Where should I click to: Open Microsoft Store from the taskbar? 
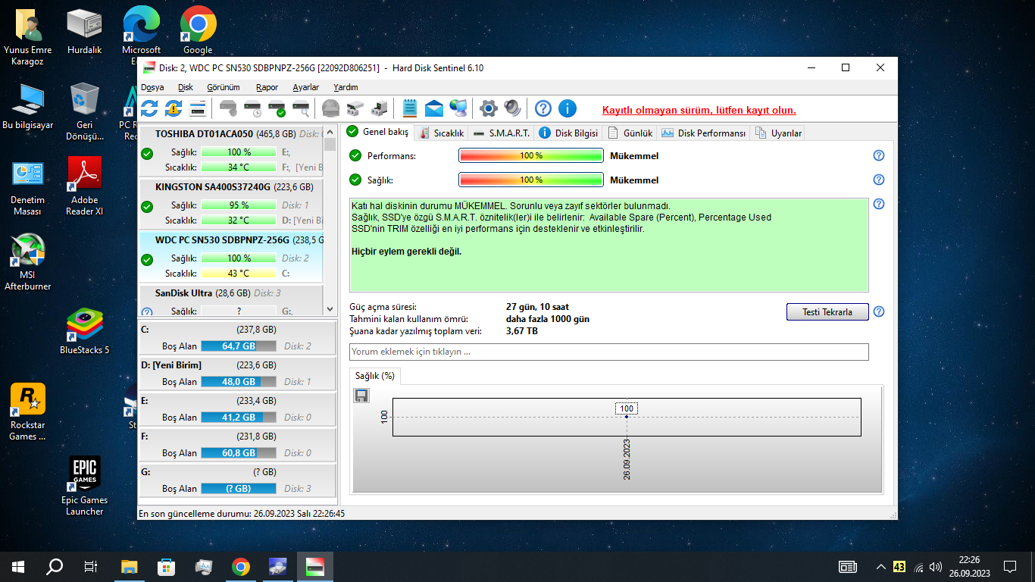(167, 566)
